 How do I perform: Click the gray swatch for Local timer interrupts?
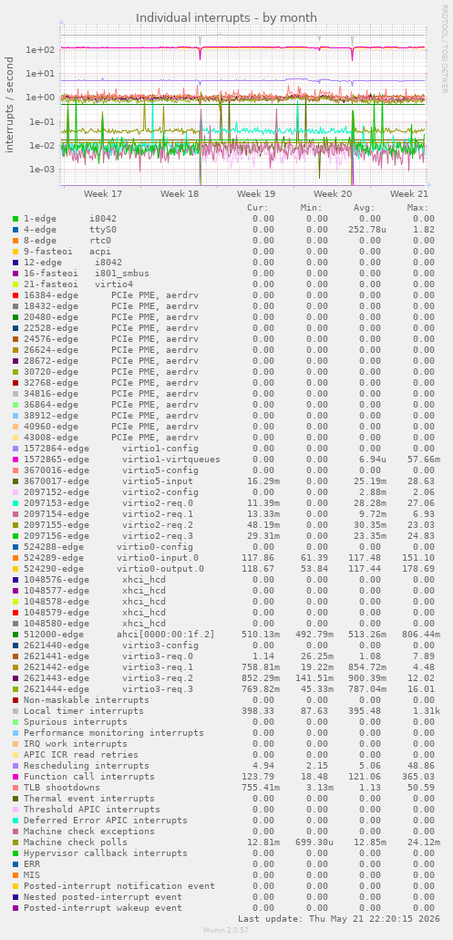click(15, 711)
